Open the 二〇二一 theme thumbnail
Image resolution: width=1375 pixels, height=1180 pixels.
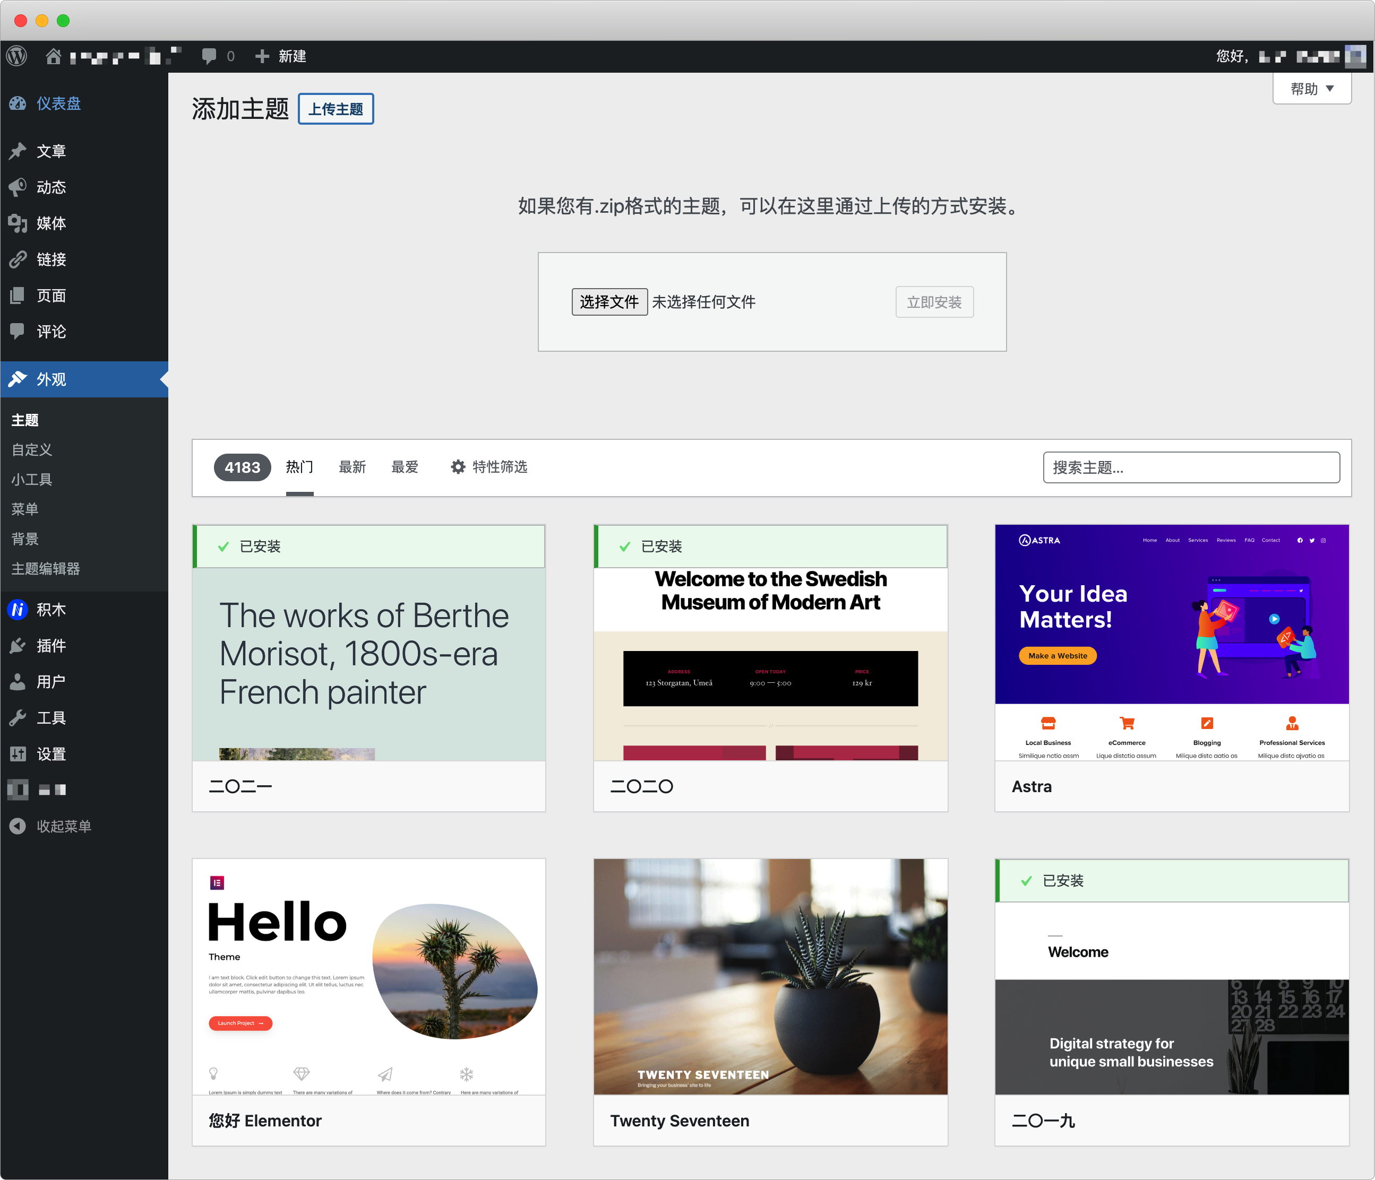(369, 643)
